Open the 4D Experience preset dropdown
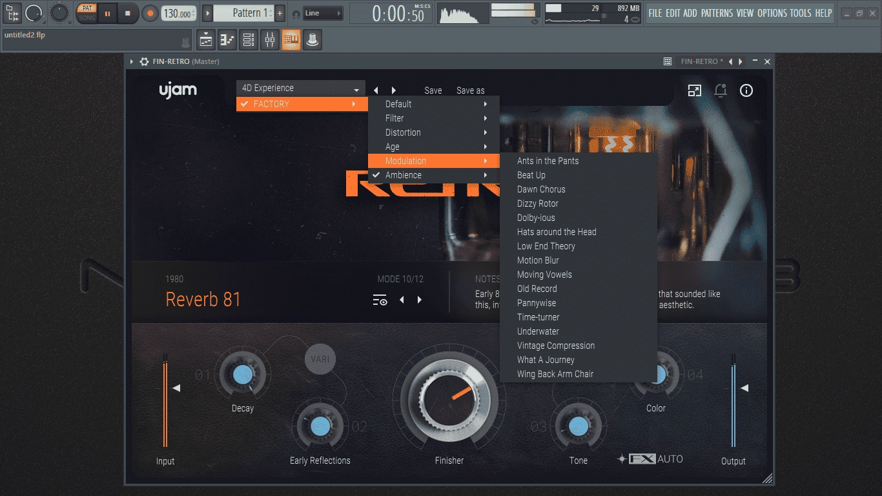882x496 pixels. tap(300, 88)
